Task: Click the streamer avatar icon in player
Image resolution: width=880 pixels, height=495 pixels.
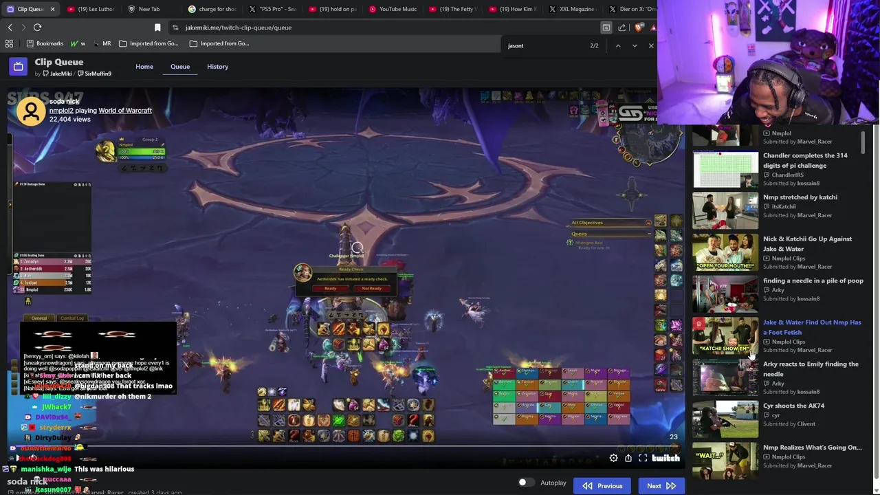Action: pos(31,111)
